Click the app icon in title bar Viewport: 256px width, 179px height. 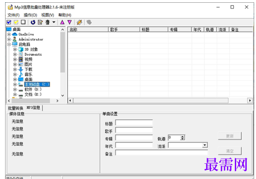(10, 7)
